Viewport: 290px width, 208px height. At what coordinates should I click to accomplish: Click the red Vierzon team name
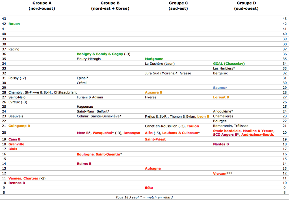pyautogui.click(x=220, y=174)
